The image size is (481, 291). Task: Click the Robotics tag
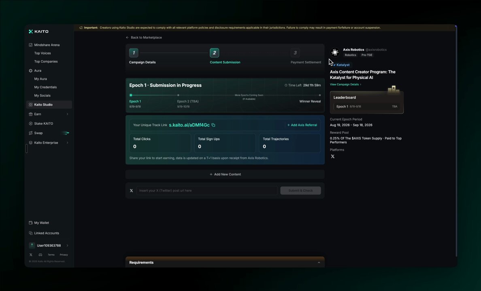tap(350, 55)
